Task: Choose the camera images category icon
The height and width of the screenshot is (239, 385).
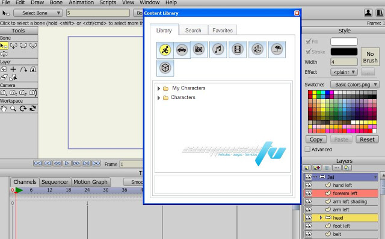Action: coord(199,49)
